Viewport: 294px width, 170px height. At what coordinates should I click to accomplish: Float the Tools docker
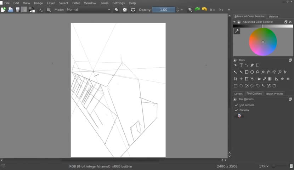(x=290, y=60)
